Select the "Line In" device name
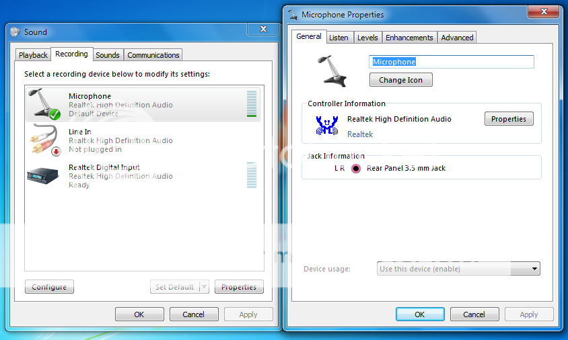This screenshot has height=340, width=568. (80, 132)
